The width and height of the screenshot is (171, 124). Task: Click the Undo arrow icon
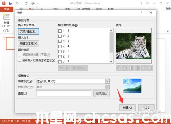pyautogui.click(x=17, y=3)
